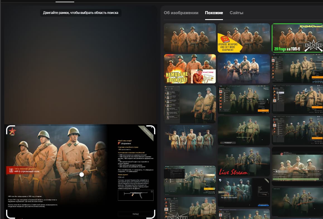
Task: Open the first similar image of four soldiers
Action: (190, 38)
